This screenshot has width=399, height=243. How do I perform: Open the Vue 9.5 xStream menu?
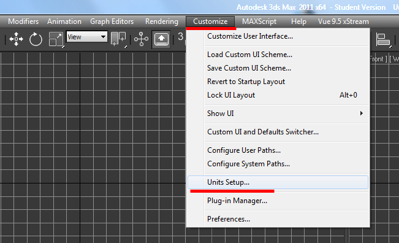(343, 21)
